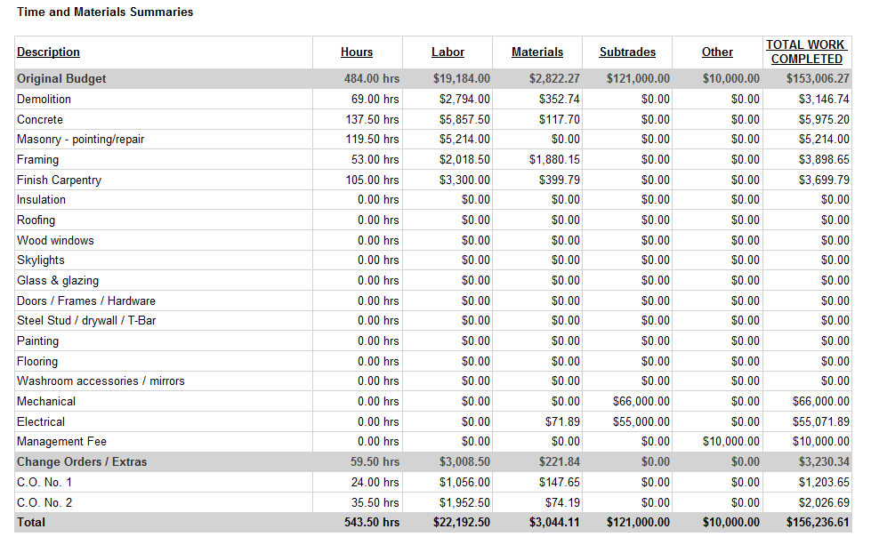Sort by the Labor column header
871x545 pixels.
(448, 52)
